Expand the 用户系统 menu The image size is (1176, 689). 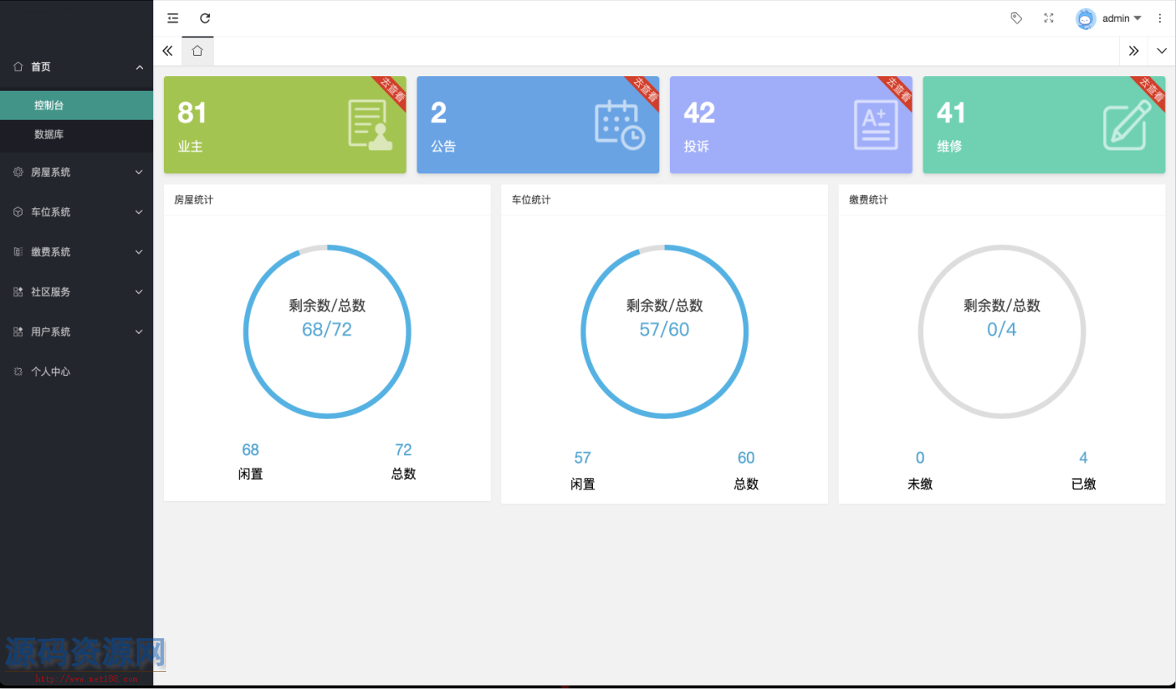click(76, 332)
